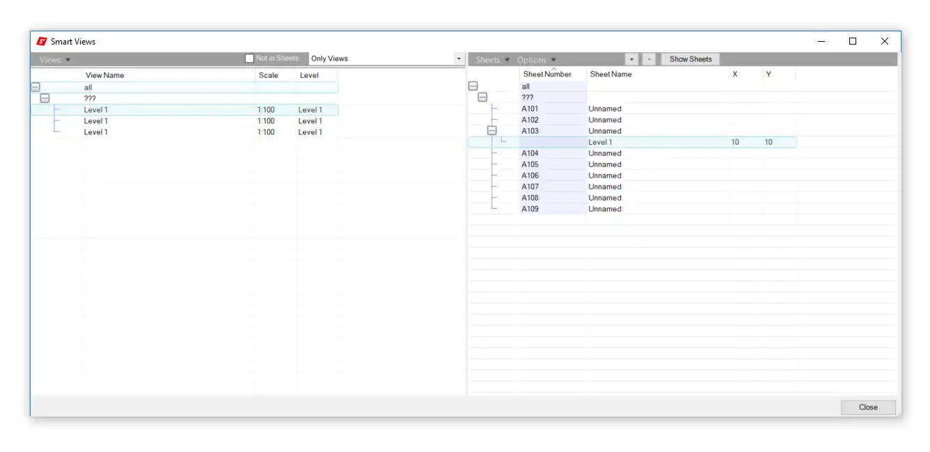This screenshot has height=452, width=930.
Task: Open the Options menu
Action: (x=537, y=60)
